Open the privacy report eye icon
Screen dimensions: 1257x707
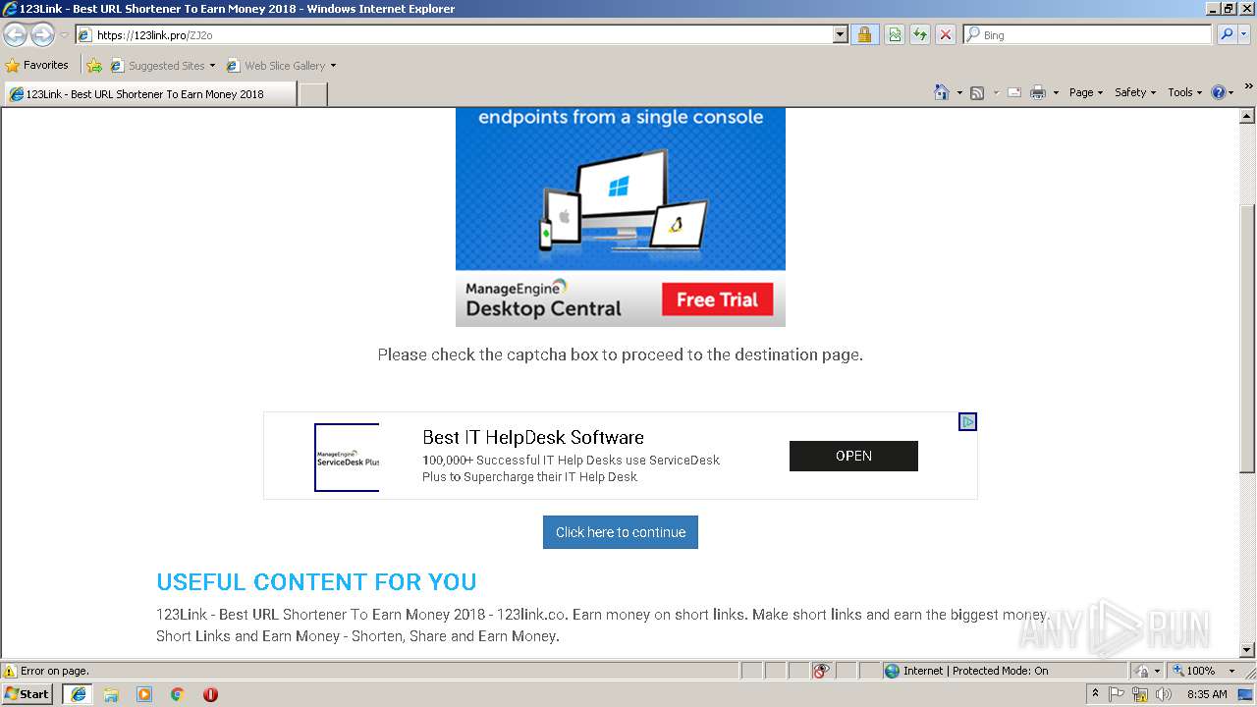click(x=821, y=671)
